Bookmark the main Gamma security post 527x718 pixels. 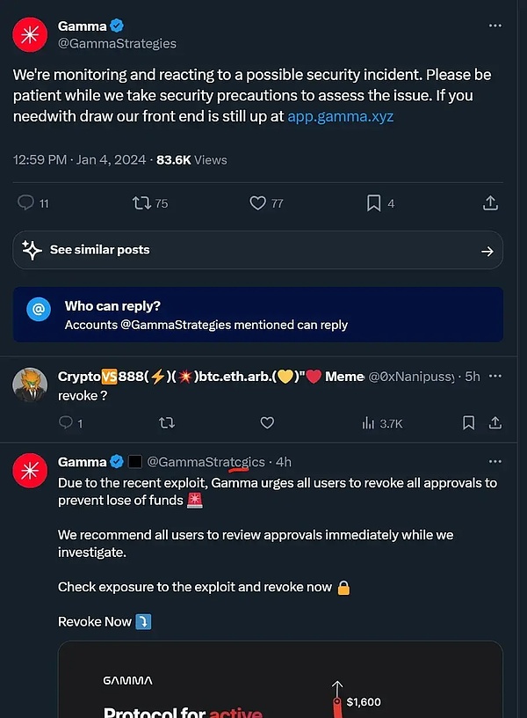(x=373, y=203)
